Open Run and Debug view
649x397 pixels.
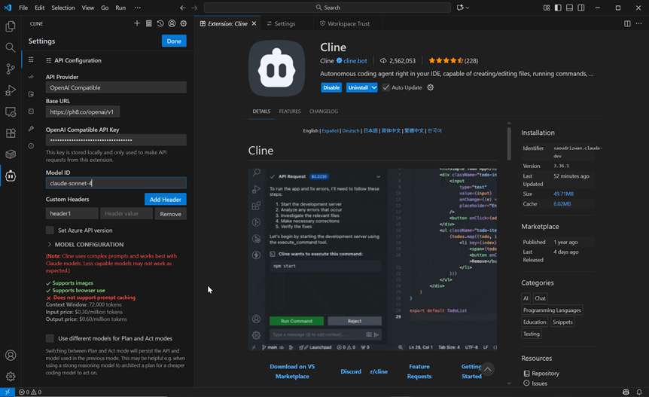11,90
